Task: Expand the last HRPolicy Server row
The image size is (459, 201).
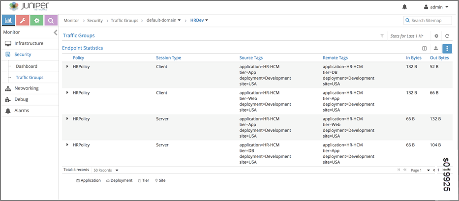Action: point(67,145)
